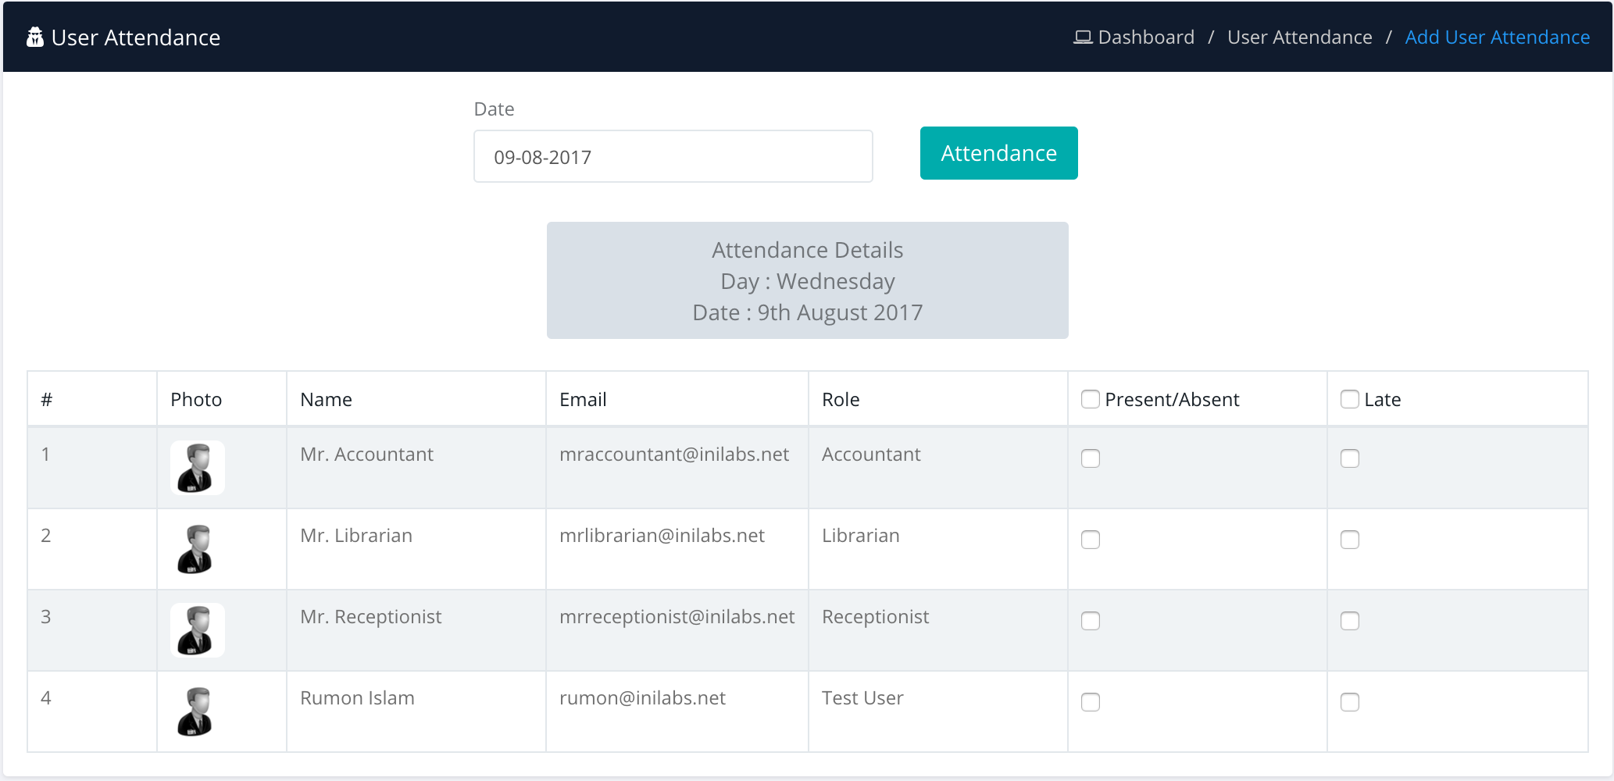The width and height of the screenshot is (1614, 781).
Task: Mark Mr. Librarian as late
Action: tap(1350, 540)
